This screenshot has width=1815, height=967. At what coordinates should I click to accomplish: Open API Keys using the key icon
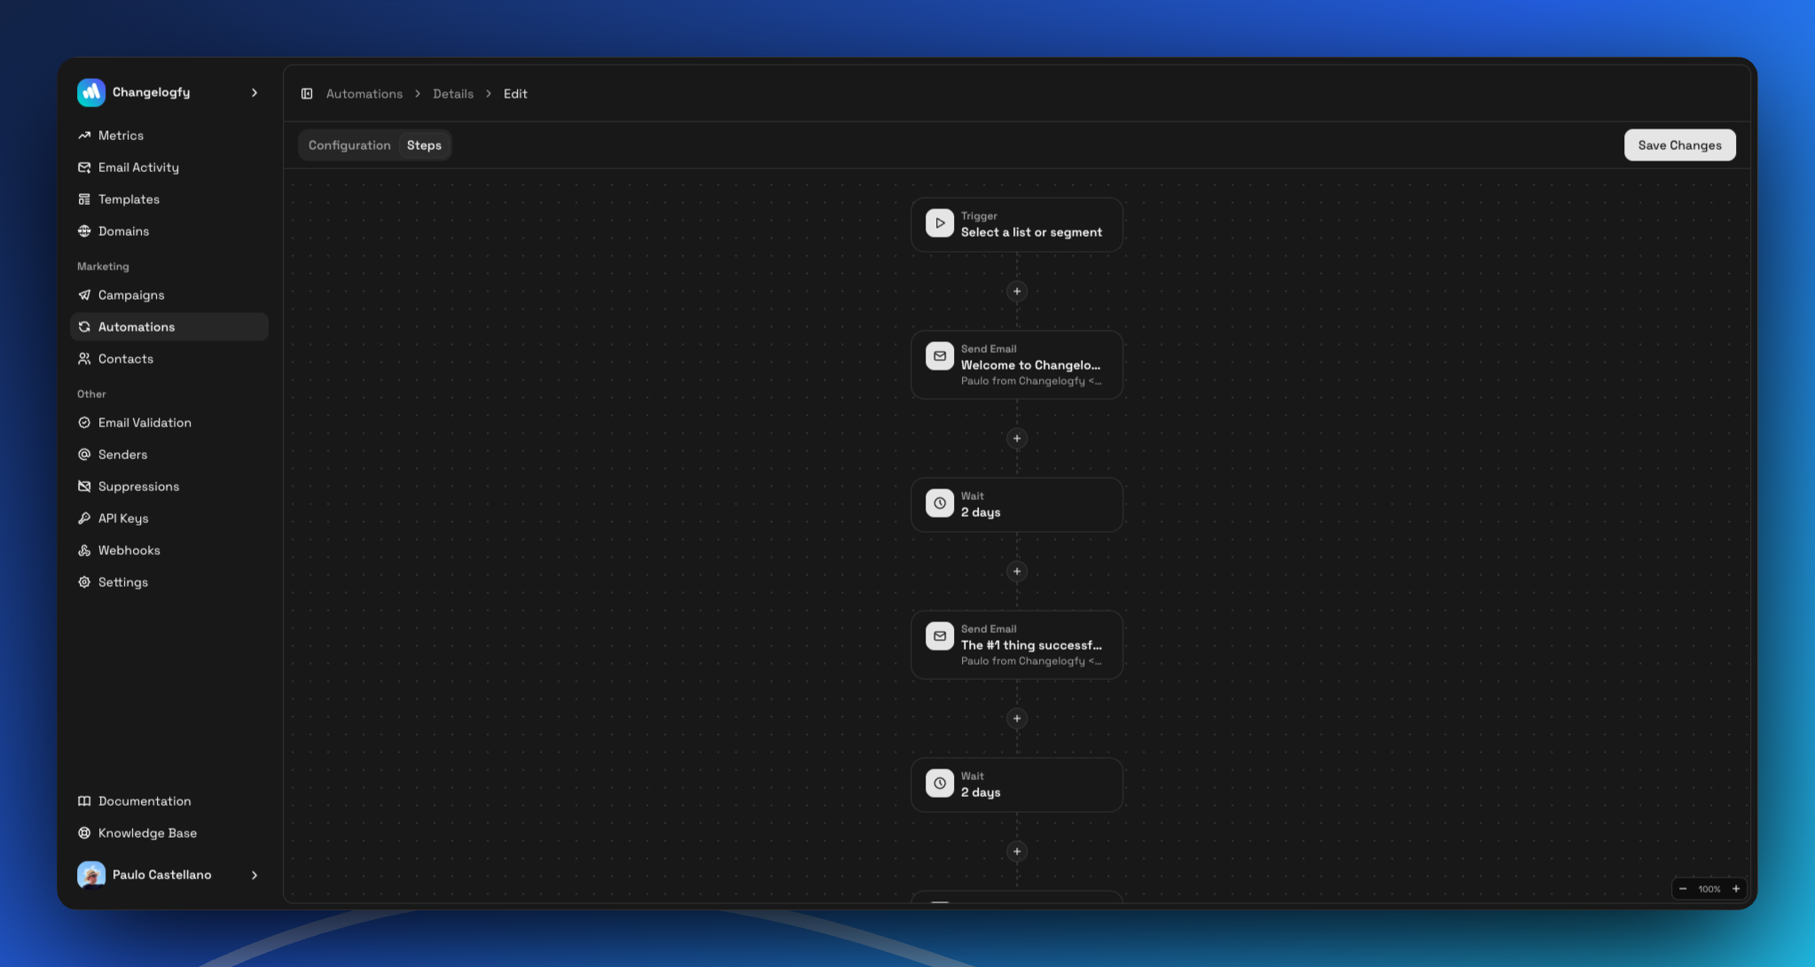pyautogui.click(x=84, y=518)
